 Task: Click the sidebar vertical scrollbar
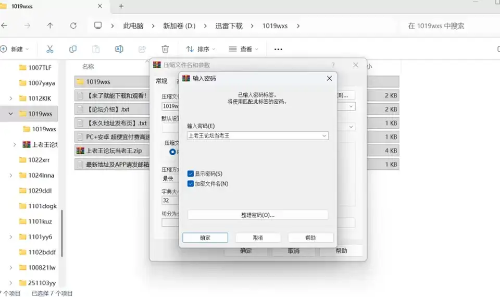(x=62, y=233)
